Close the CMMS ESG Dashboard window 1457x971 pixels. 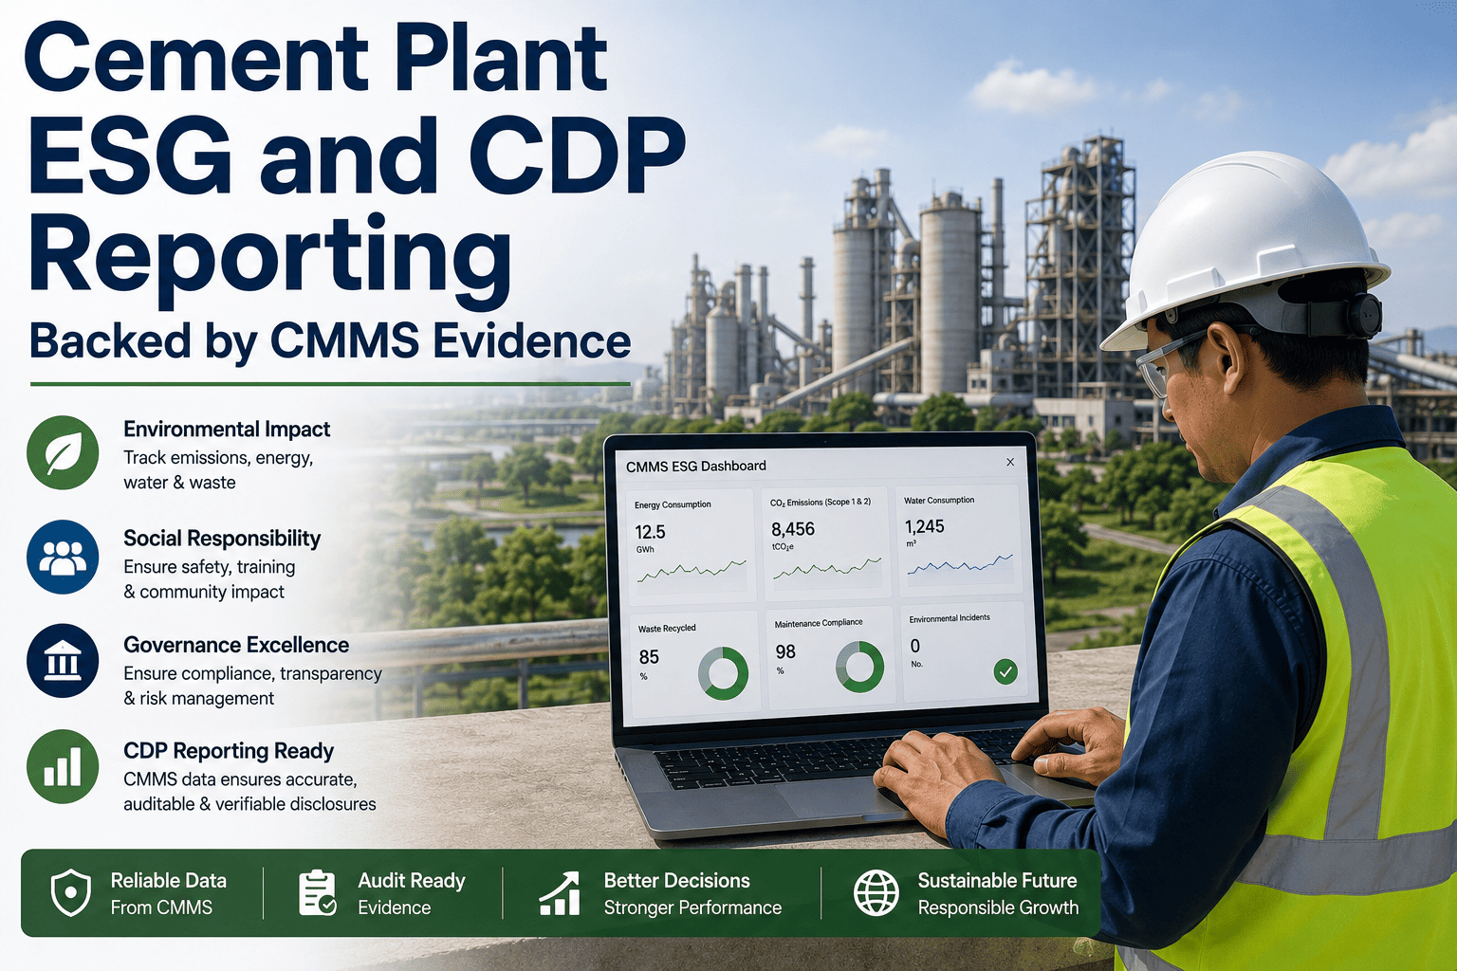pyautogui.click(x=1010, y=462)
